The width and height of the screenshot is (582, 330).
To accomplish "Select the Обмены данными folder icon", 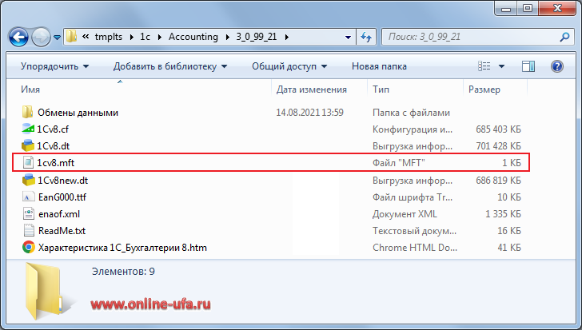I will [28, 112].
